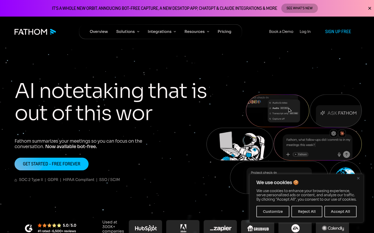
Task: Expand the Solutions menu
Action: [128, 32]
